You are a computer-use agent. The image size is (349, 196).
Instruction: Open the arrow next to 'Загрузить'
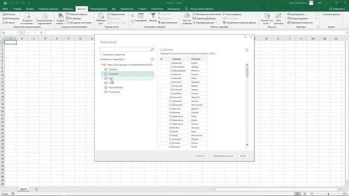pyautogui.click(x=207, y=156)
